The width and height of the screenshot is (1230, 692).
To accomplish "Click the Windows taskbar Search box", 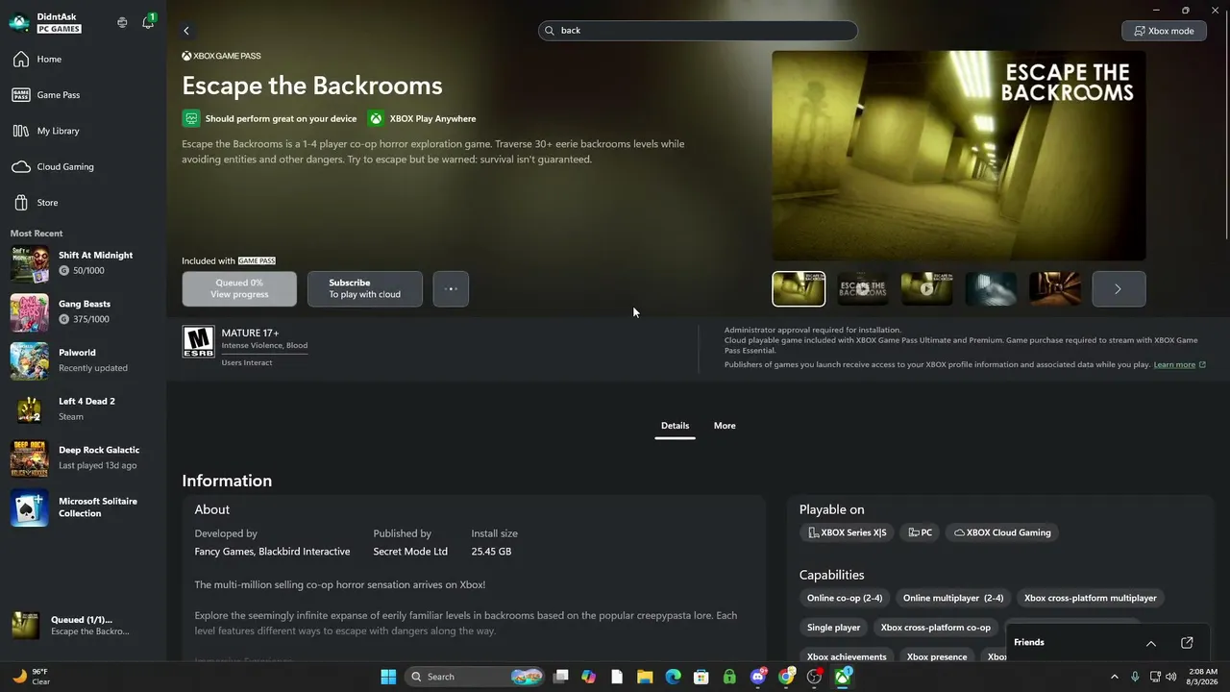I will 475,677.
